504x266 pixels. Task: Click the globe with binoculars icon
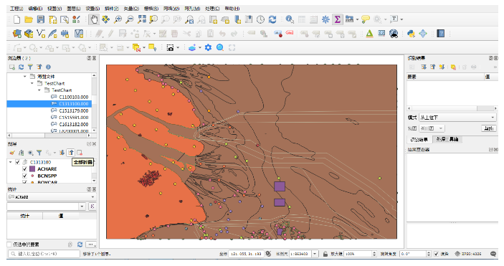tap(394, 34)
